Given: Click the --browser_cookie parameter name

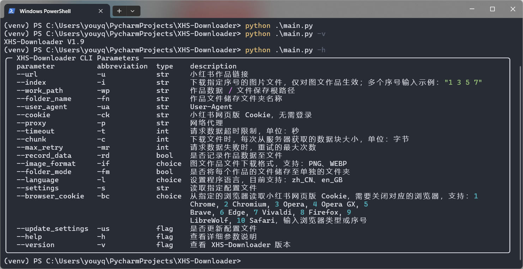Looking at the screenshot, I should tap(50, 196).
